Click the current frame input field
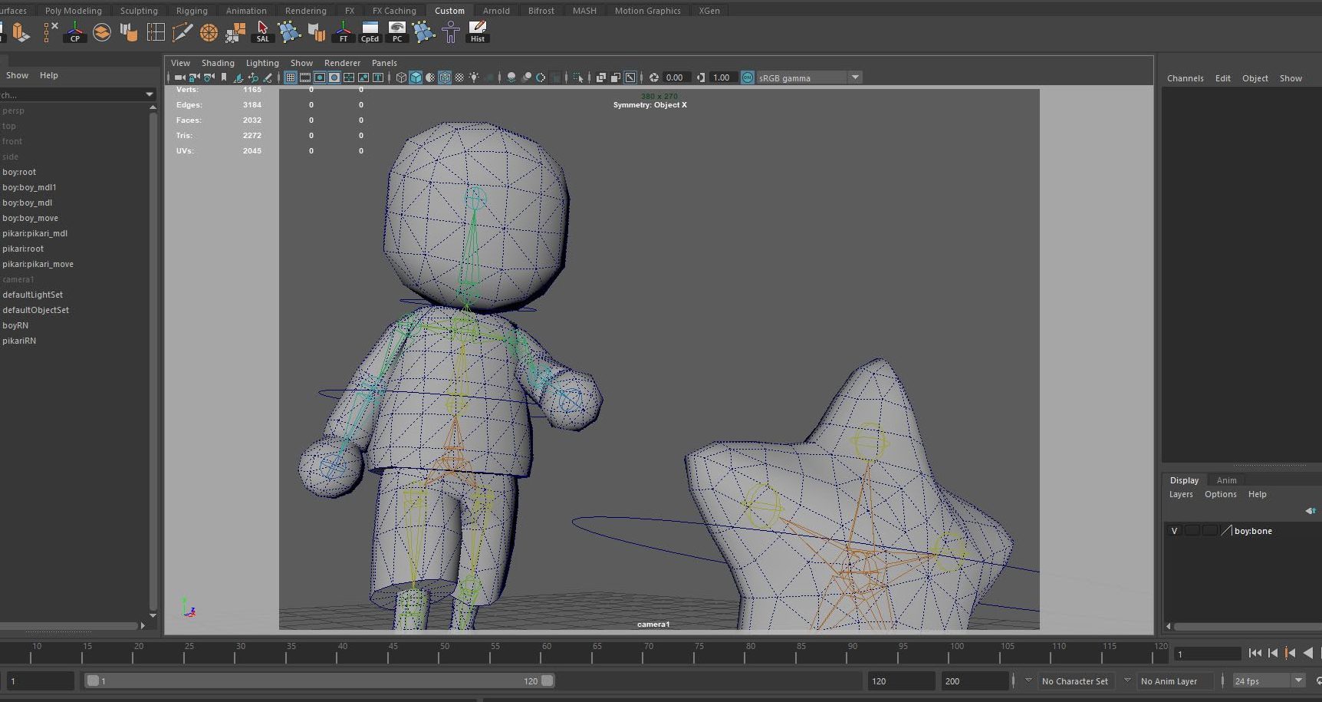 pyautogui.click(x=1207, y=654)
